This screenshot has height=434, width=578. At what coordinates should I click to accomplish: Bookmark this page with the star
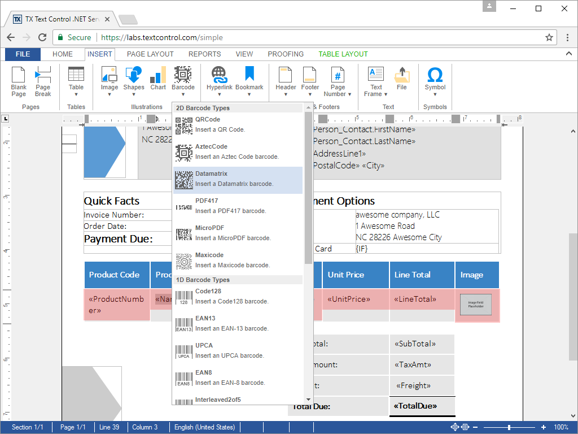(549, 37)
